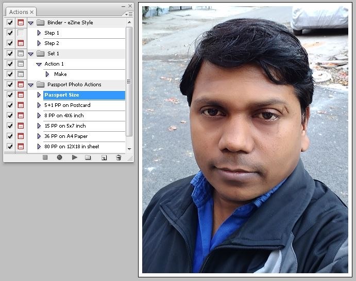
Task: Toggle dialog icon for Binder - eZine Style
Action: point(21,23)
